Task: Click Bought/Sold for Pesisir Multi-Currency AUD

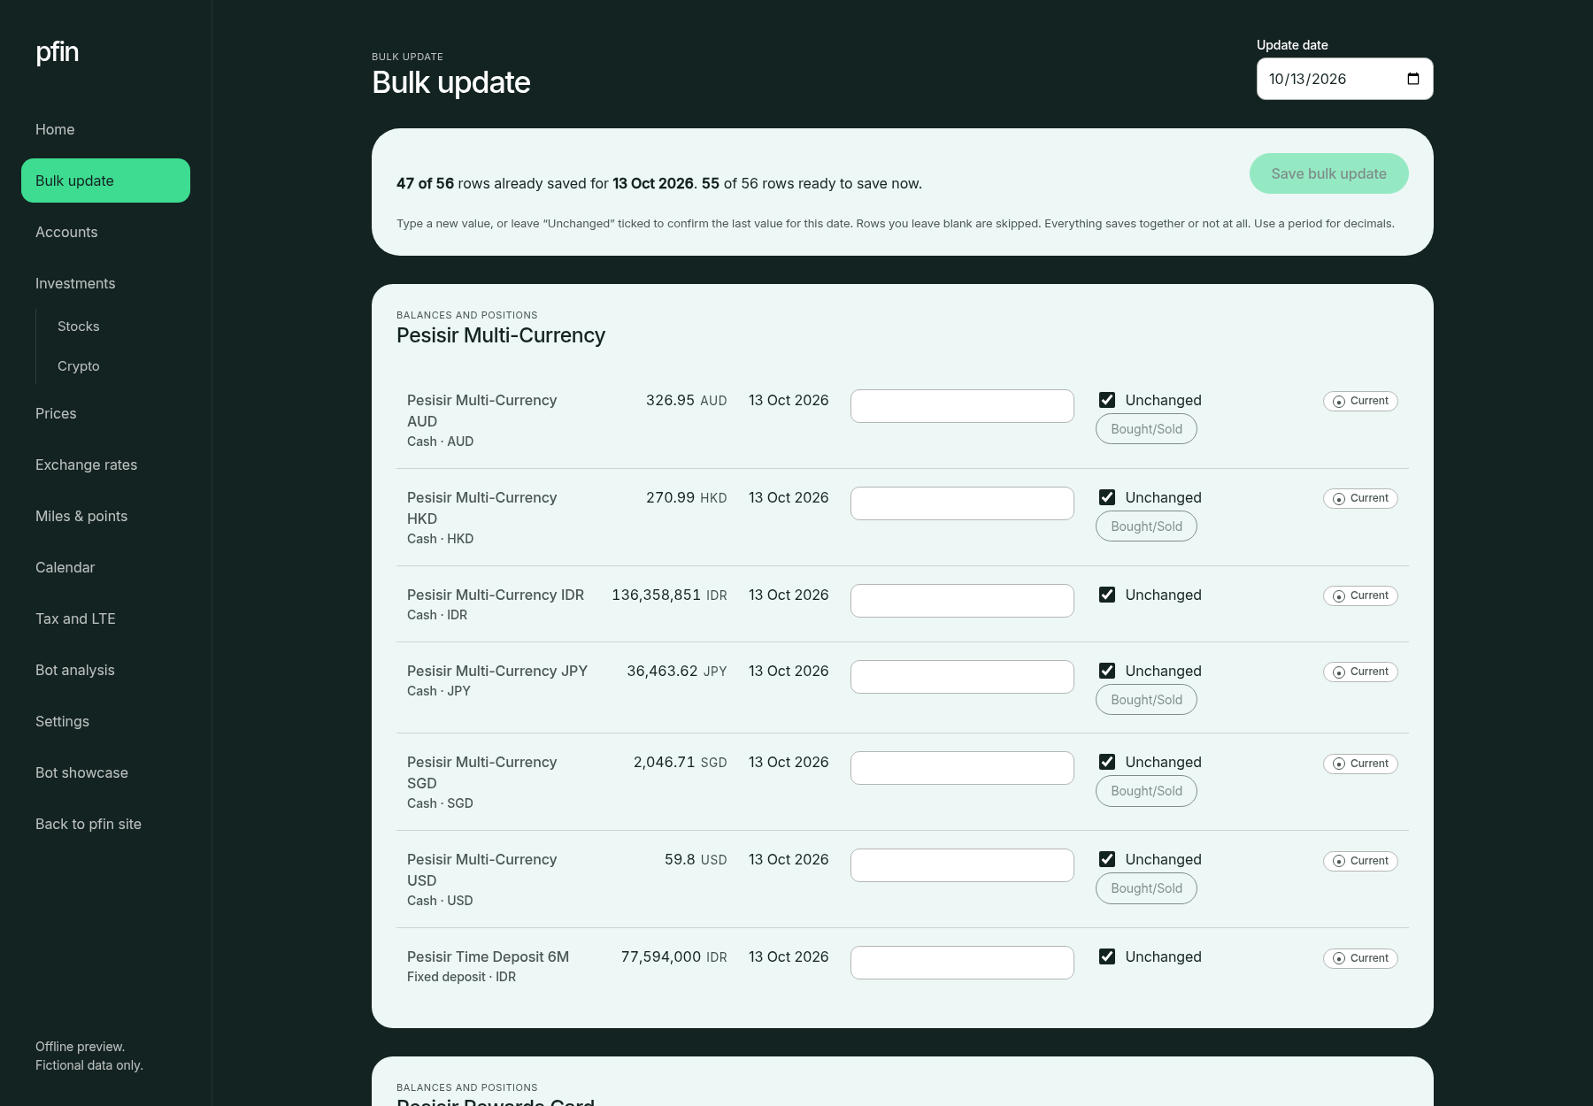Action: pos(1146,429)
